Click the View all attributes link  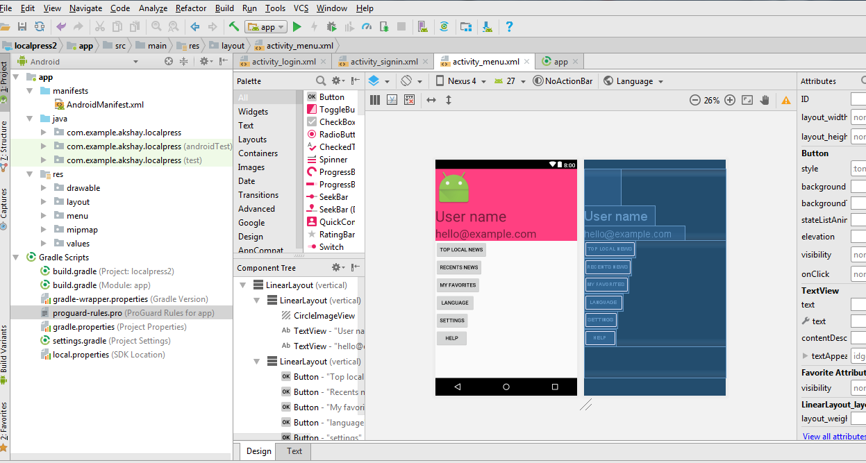(834, 437)
